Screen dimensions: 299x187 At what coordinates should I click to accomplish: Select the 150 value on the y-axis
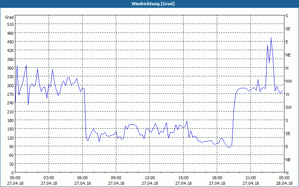[10, 129]
